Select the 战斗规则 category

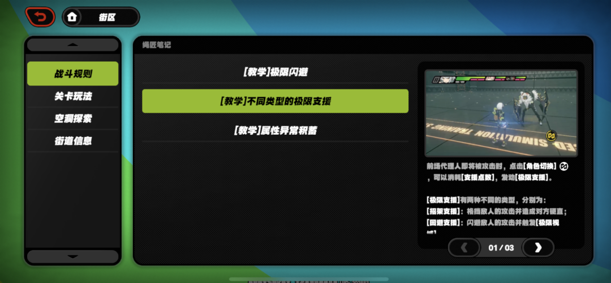tap(73, 74)
